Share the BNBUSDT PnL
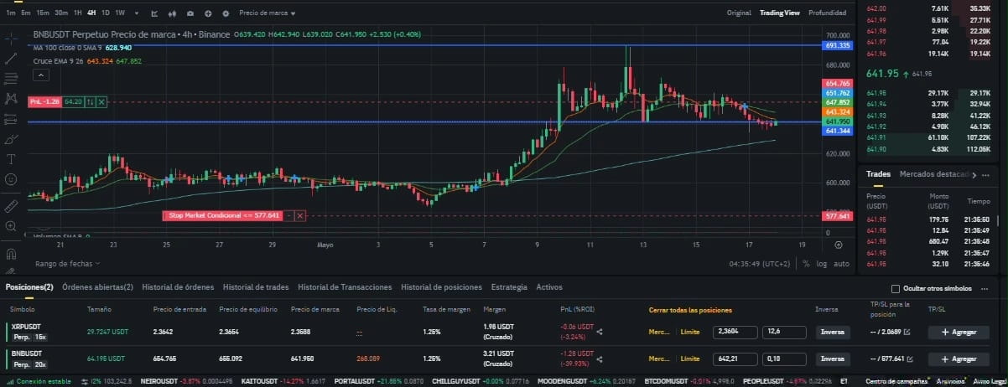The height and width of the screenshot is (387, 1008). [600, 359]
